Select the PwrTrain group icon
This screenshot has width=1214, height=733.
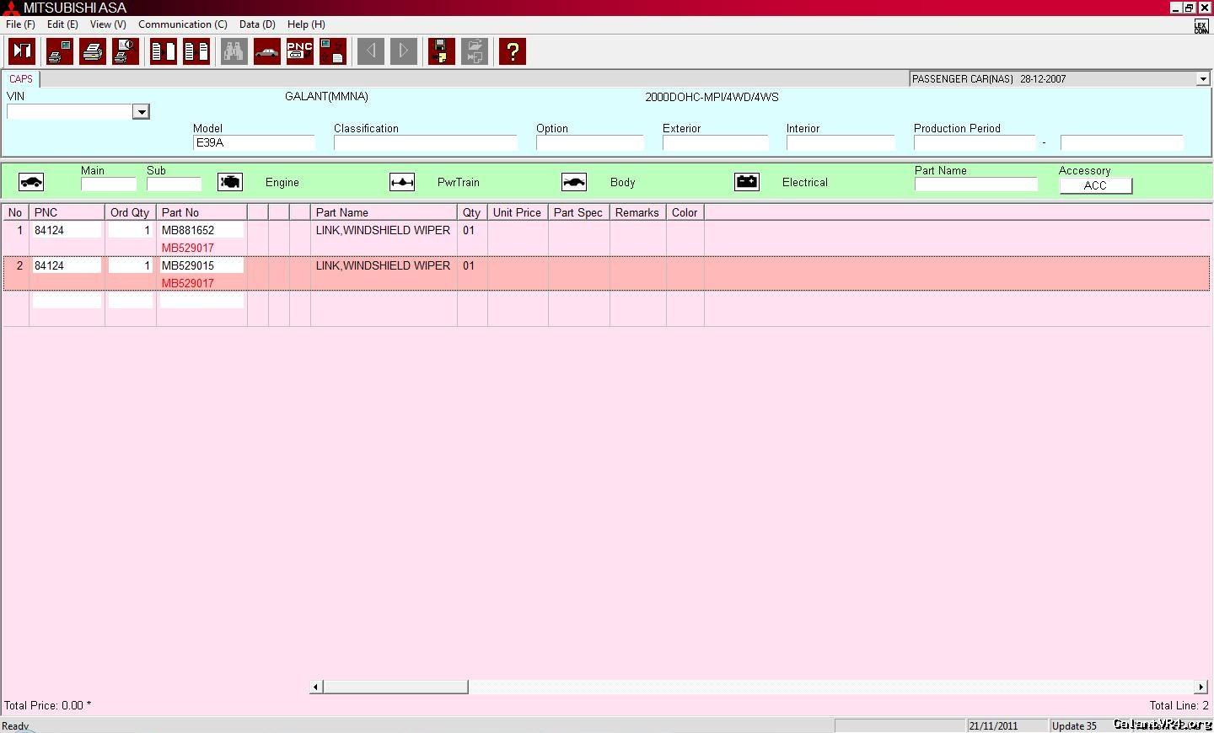click(x=402, y=182)
